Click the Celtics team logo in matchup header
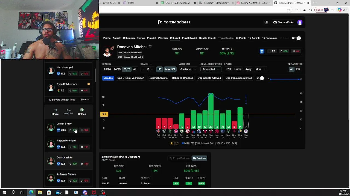The image size is (350, 196). click(x=82, y=110)
